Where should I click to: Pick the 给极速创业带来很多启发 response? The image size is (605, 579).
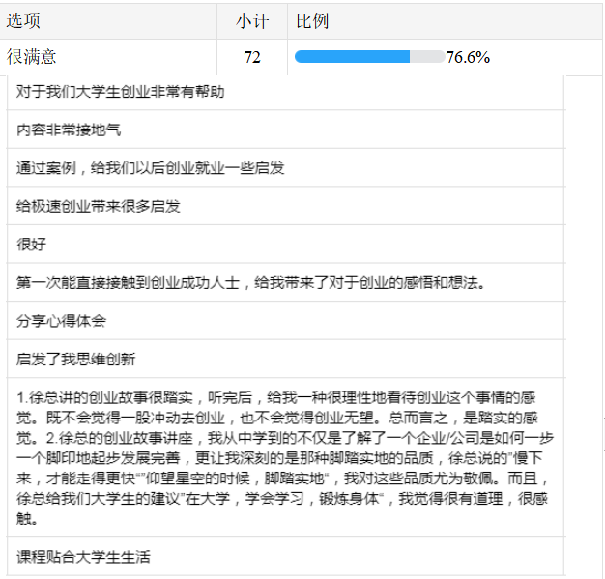(99, 206)
